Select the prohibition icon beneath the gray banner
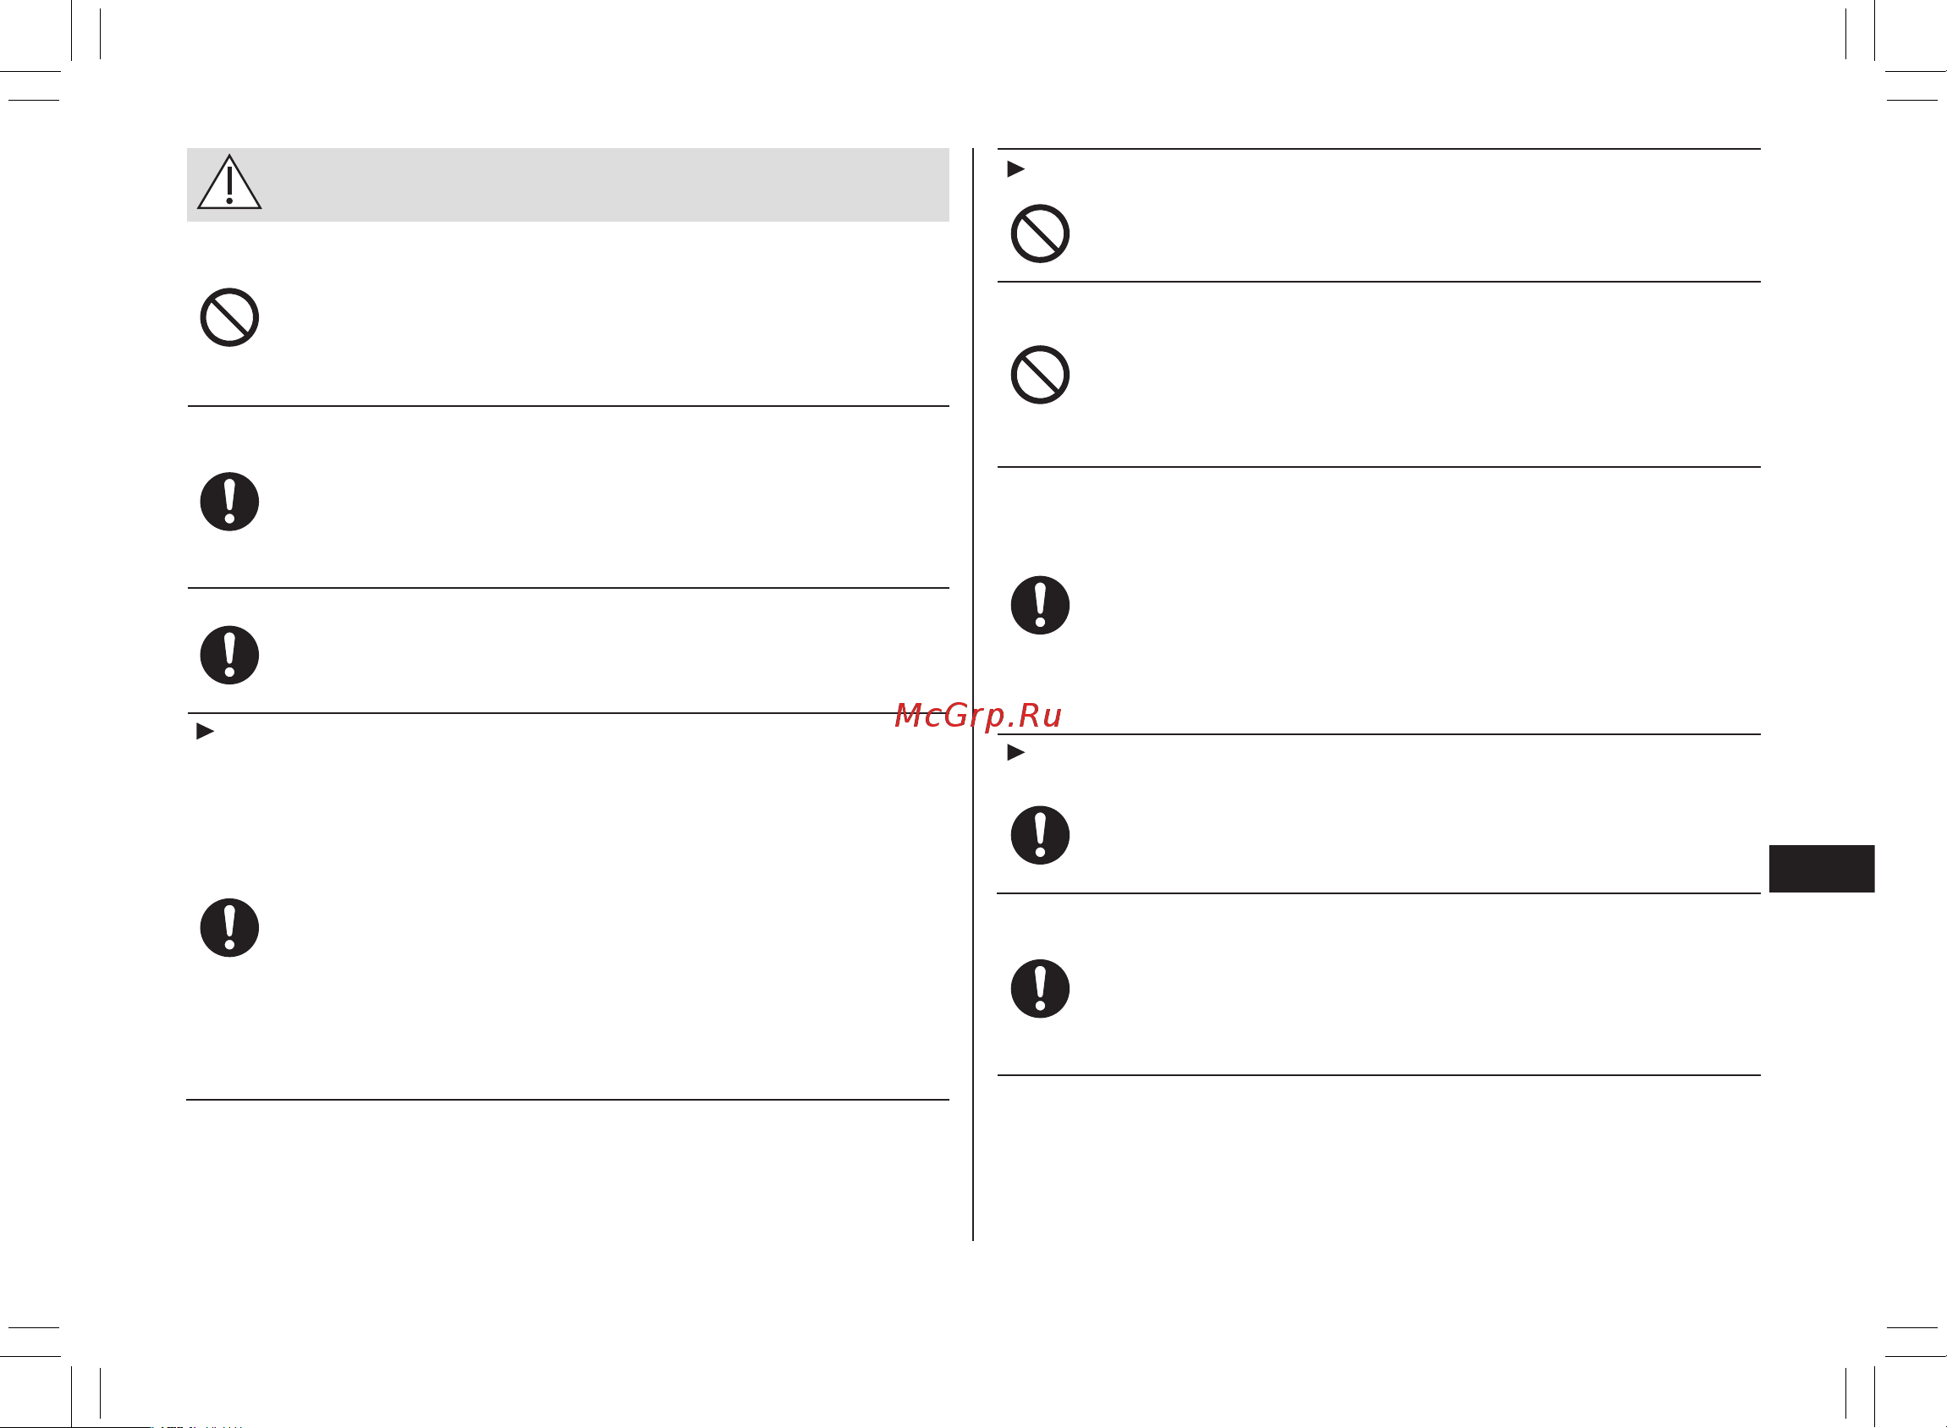This screenshot has height=1428, width=1947. [x=229, y=317]
